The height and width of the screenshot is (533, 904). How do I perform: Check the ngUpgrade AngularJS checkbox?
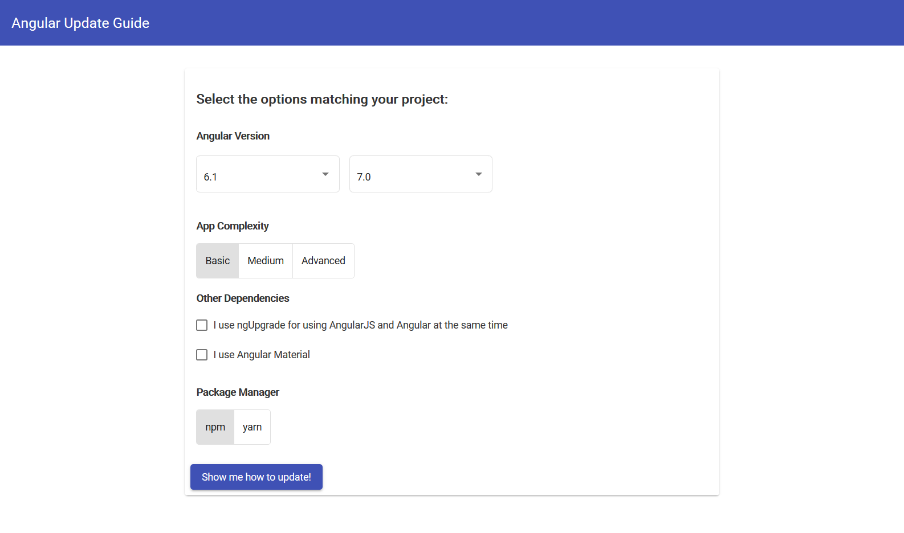click(202, 325)
